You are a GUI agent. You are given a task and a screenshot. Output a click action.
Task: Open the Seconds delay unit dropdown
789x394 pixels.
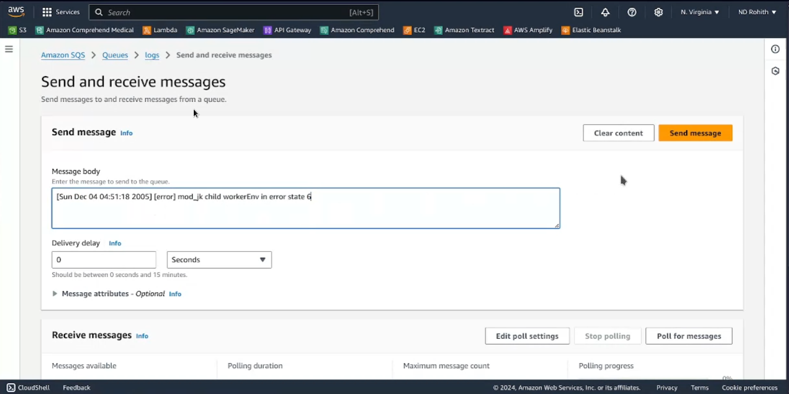coord(219,260)
